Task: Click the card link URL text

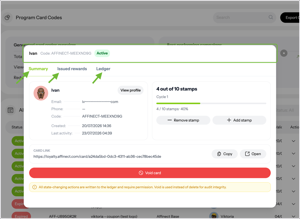Action: point(97,157)
